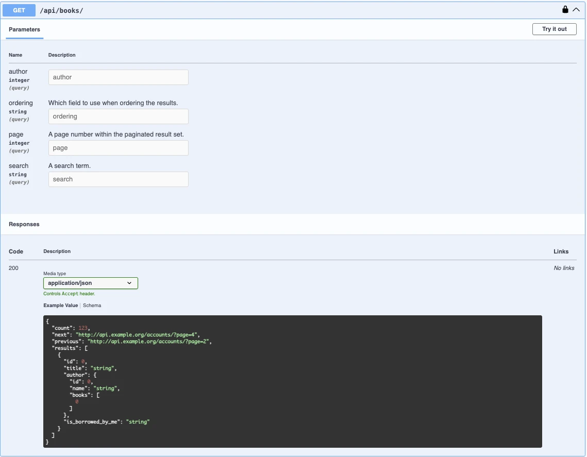Click the blue GET method badge
Screen dimensions: 587x457
click(x=19, y=10)
